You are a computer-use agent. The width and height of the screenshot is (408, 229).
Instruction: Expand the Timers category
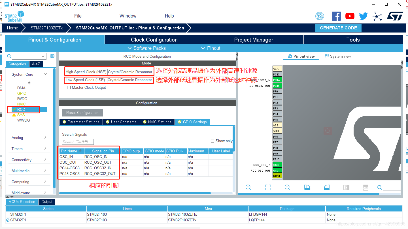(x=45, y=148)
